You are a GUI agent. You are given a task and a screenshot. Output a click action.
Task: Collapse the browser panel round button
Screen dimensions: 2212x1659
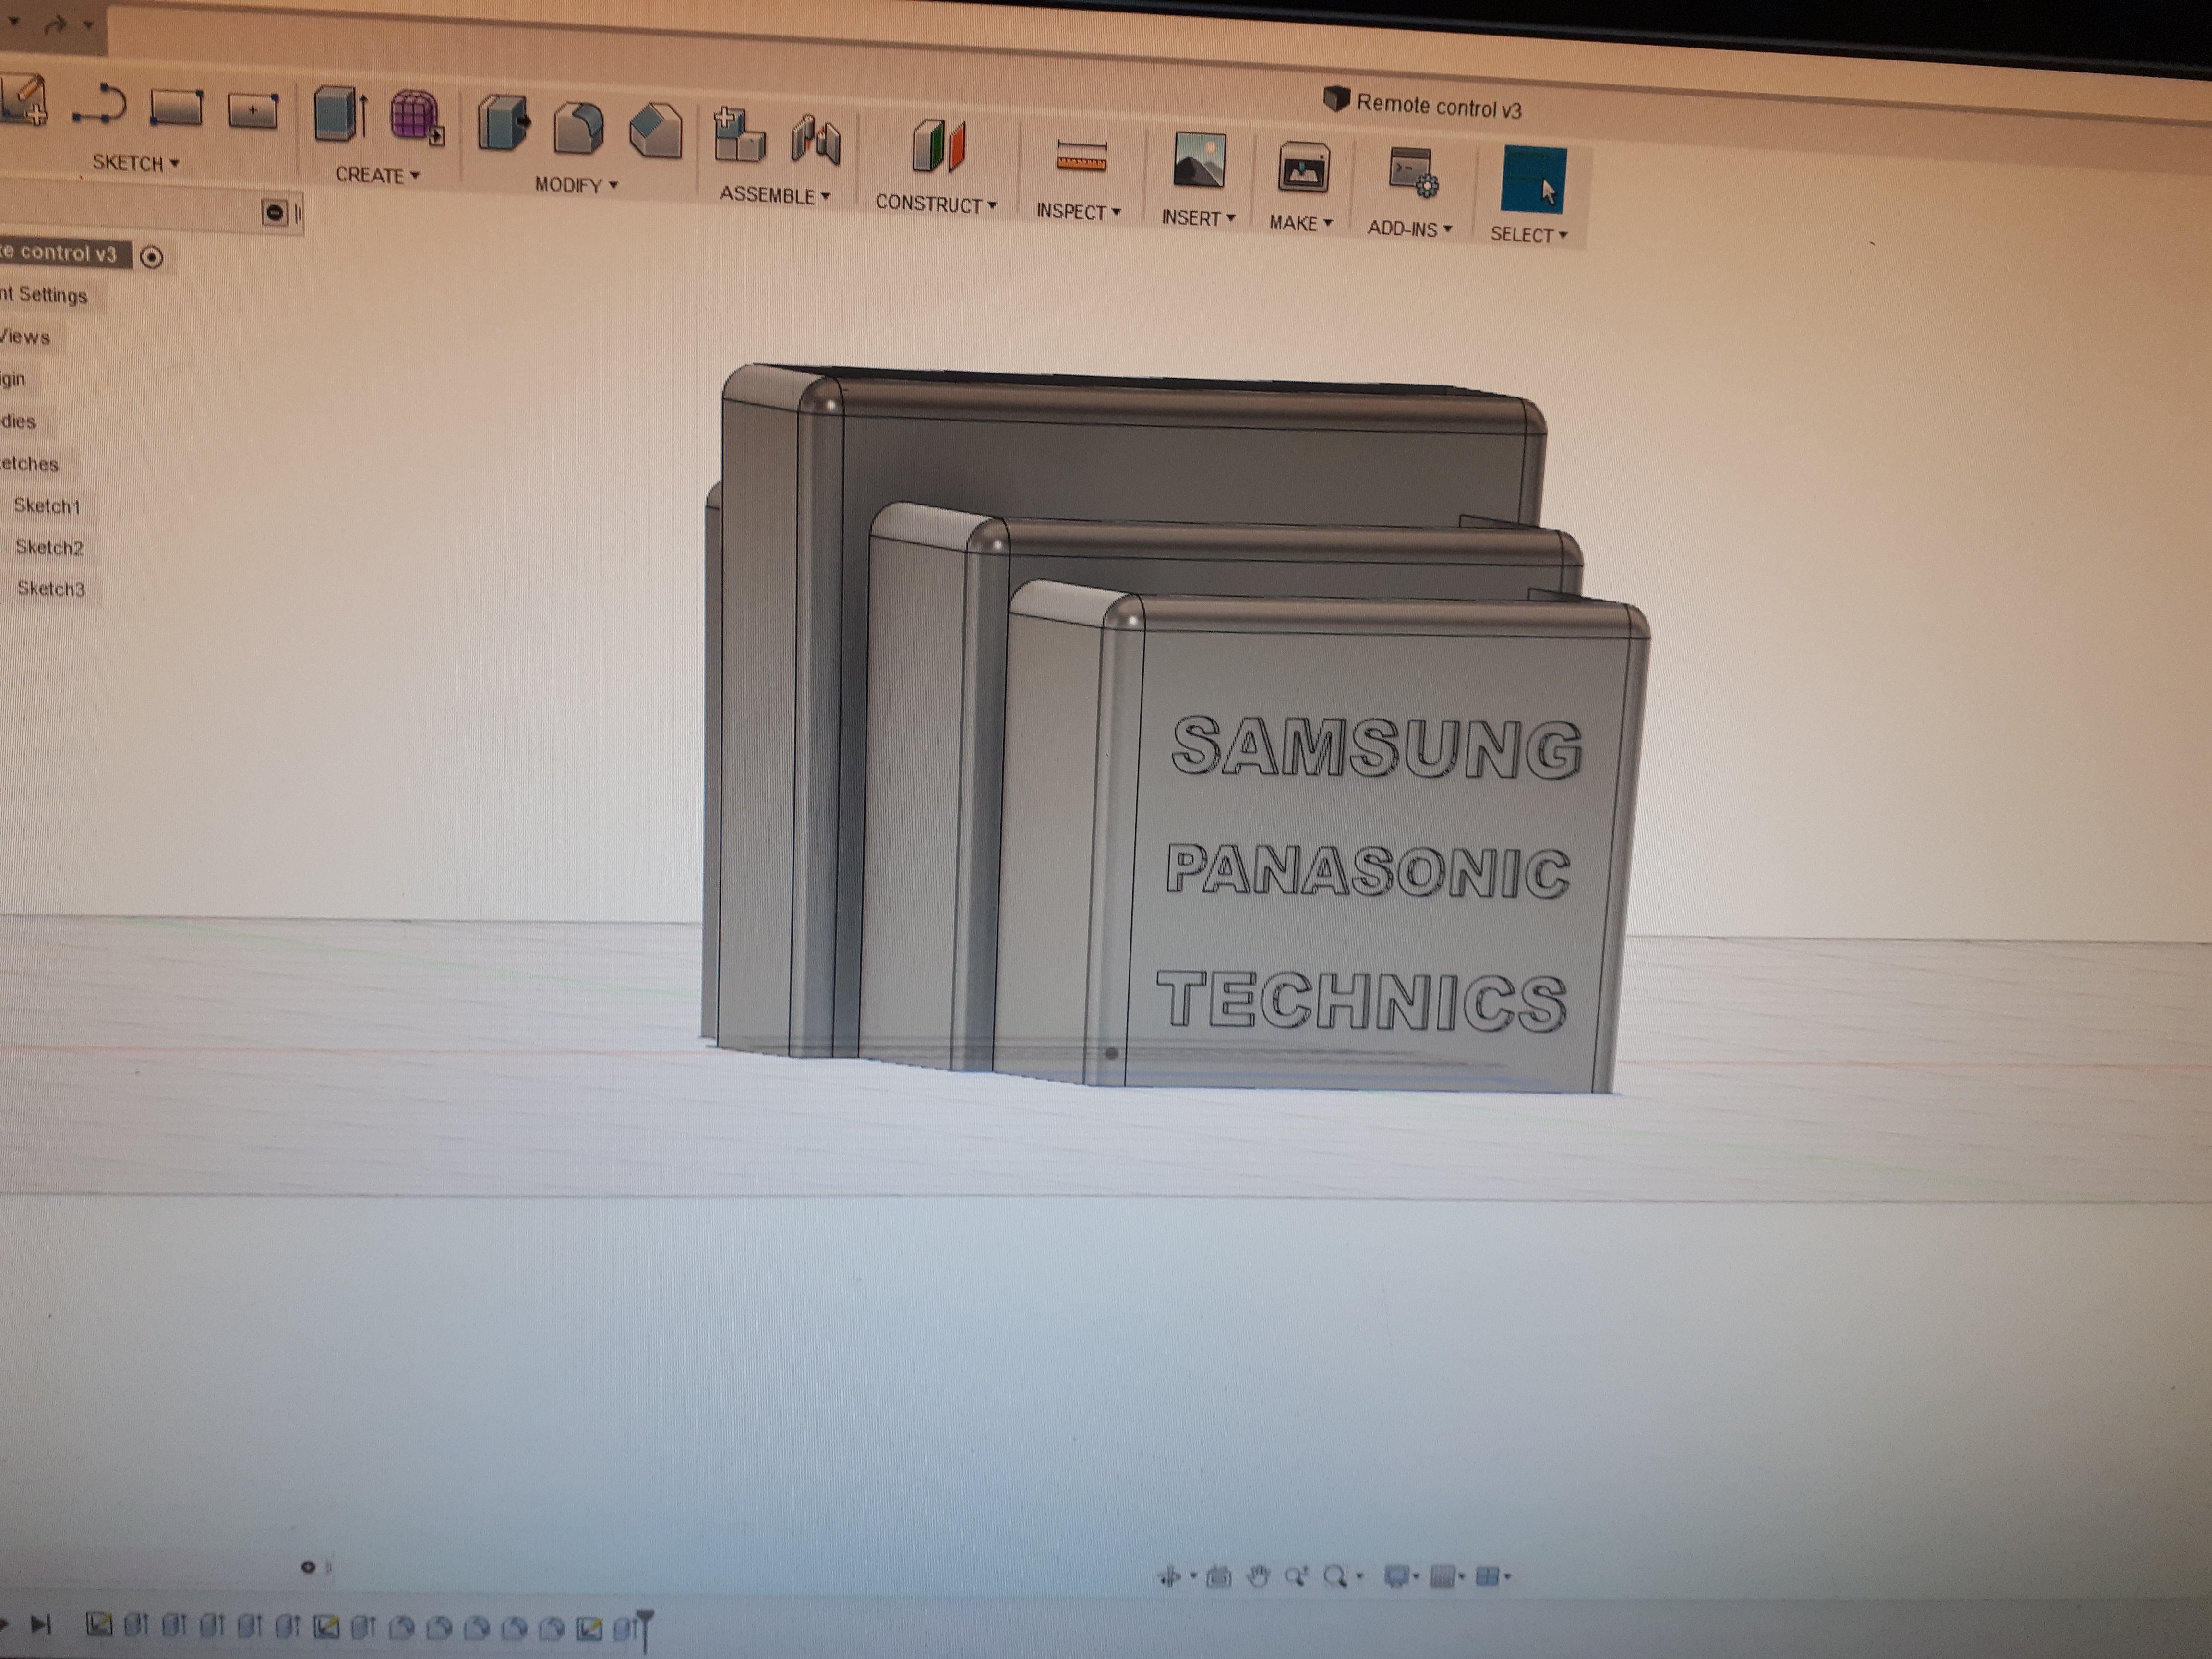click(274, 212)
